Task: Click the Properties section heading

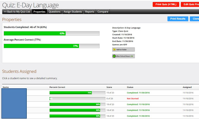Action: pos(12,20)
